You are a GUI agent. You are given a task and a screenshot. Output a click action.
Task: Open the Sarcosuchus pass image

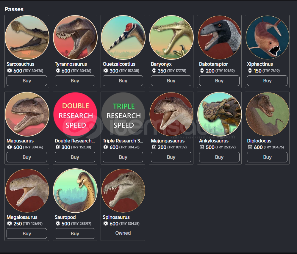click(27, 37)
